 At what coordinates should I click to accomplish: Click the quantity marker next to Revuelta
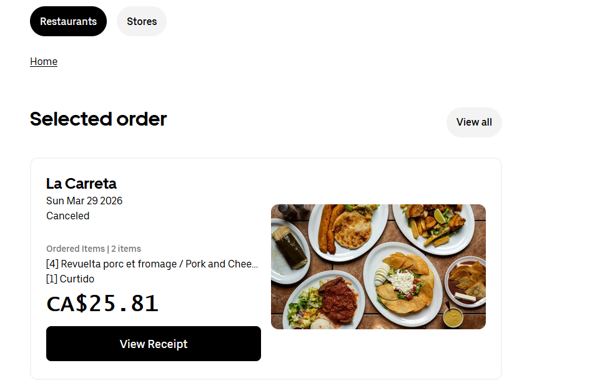pyautogui.click(x=52, y=263)
